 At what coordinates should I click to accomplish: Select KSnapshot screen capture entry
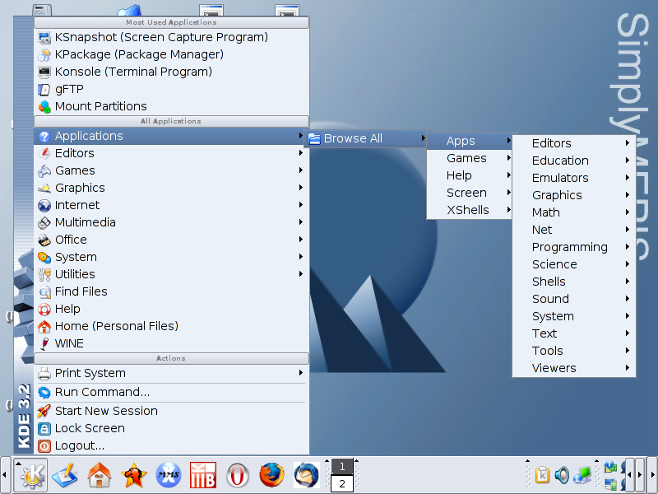(x=160, y=37)
